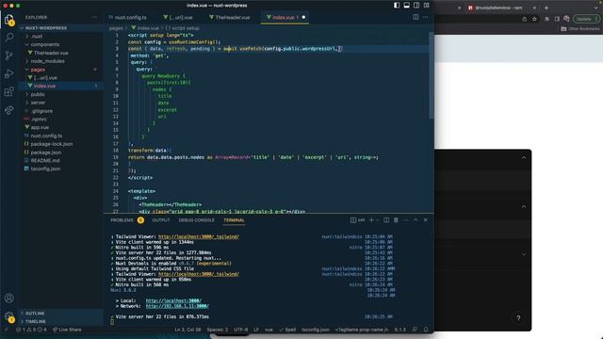Open the Source Control view
The image size is (603, 339).
point(8,56)
